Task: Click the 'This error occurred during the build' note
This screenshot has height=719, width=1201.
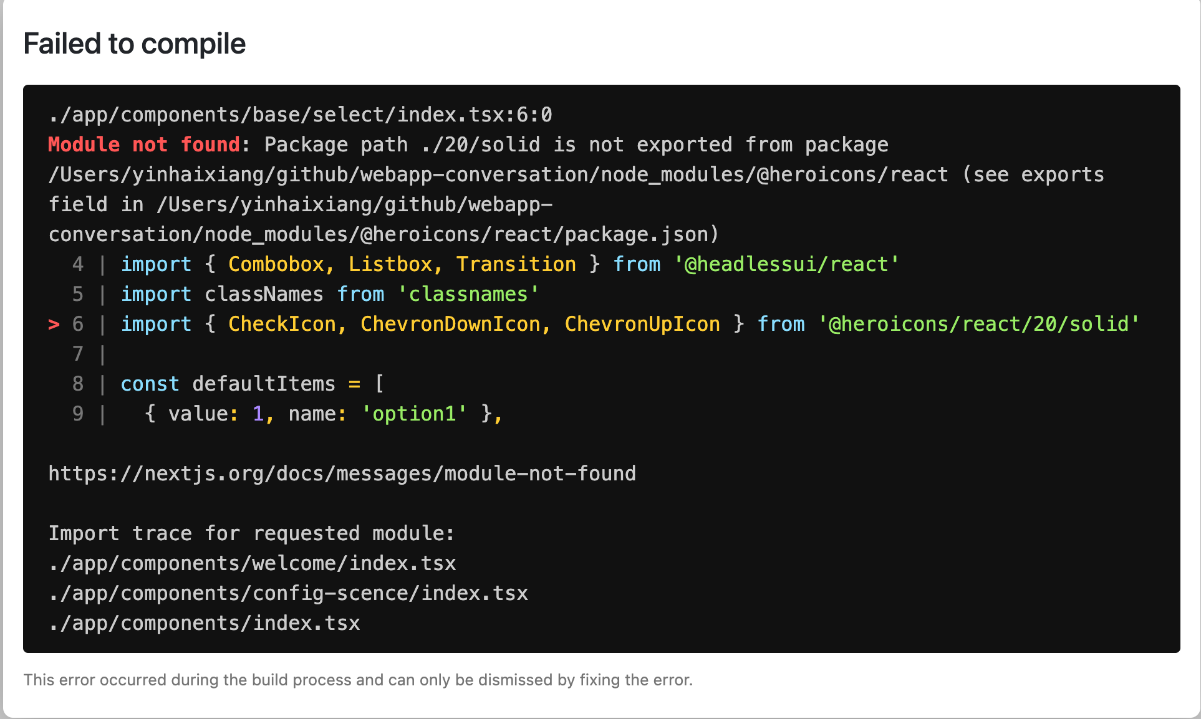Action: tap(358, 680)
